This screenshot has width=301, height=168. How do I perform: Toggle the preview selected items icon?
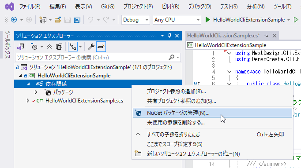click(x=101, y=47)
